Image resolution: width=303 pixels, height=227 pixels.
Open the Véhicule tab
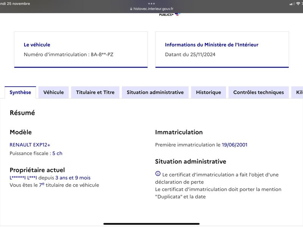click(x=53, y=92)
